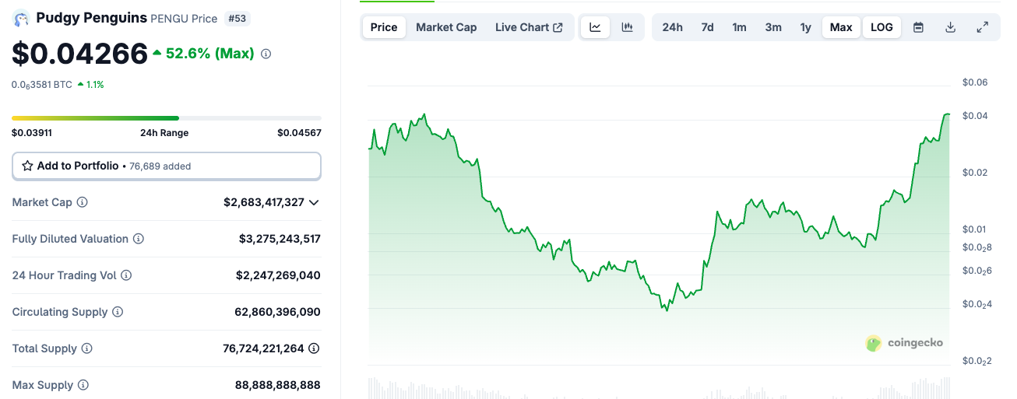
Task: Open the calendar date range picker
Action: (918, 27)
